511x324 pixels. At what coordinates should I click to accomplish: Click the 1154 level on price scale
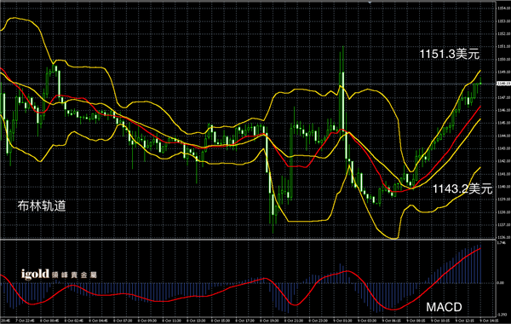[x=502, y=9]
